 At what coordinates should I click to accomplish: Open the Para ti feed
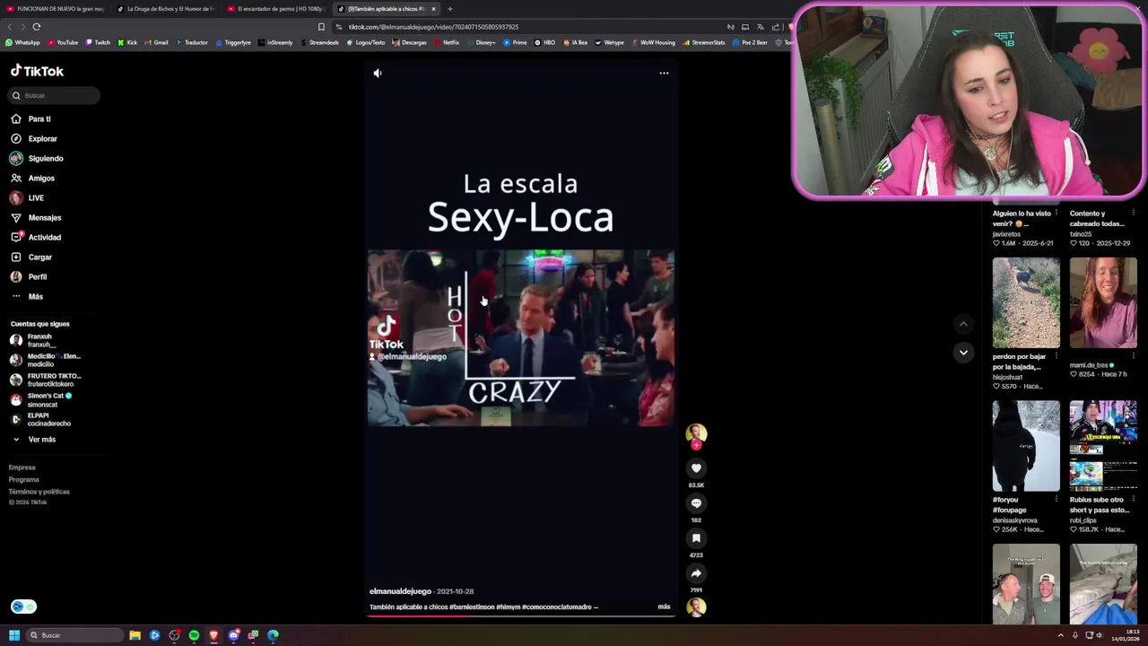coord(39,119)
